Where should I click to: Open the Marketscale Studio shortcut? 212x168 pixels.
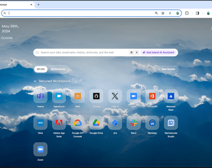tap(171, 123)
